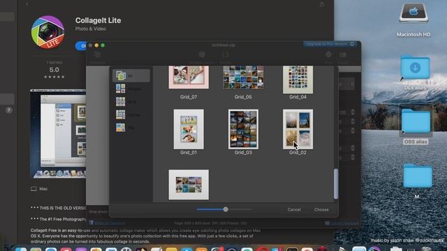
Task: Select the Macintosh HD desktop drive
Action: [x=413, y=20]
